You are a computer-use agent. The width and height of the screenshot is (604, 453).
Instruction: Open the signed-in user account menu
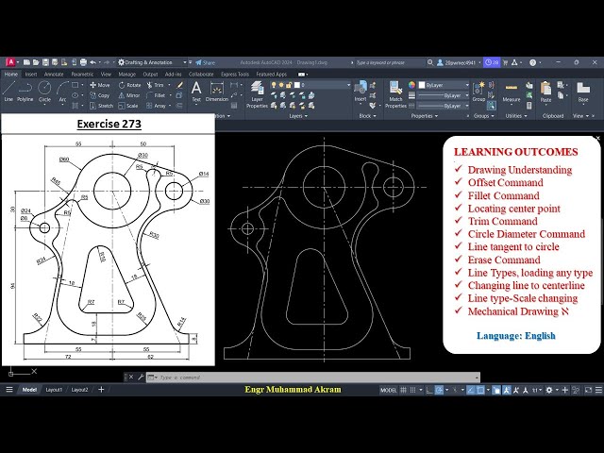459,62
